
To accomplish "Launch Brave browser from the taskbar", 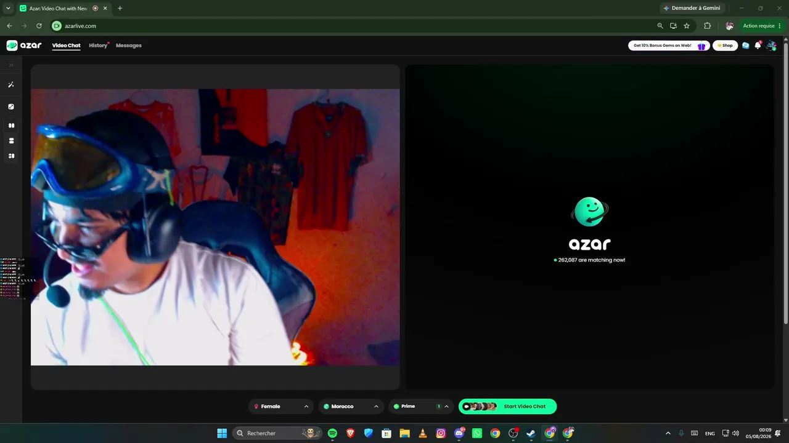I will pos(351,433).
